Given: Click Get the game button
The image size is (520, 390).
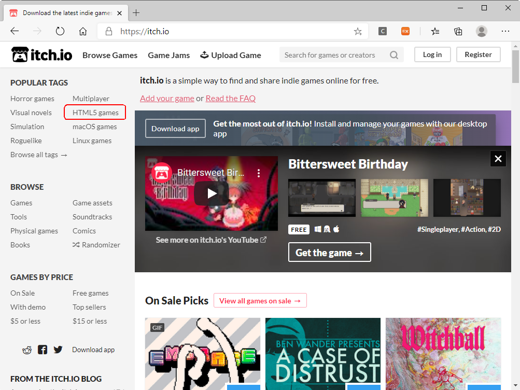Looking at the screenshot, I should tap(330, 253).
